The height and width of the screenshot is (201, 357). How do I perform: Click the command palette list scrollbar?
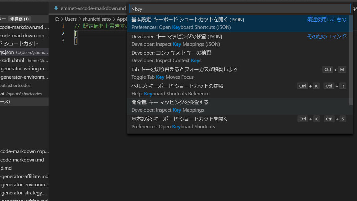[351, 61]
